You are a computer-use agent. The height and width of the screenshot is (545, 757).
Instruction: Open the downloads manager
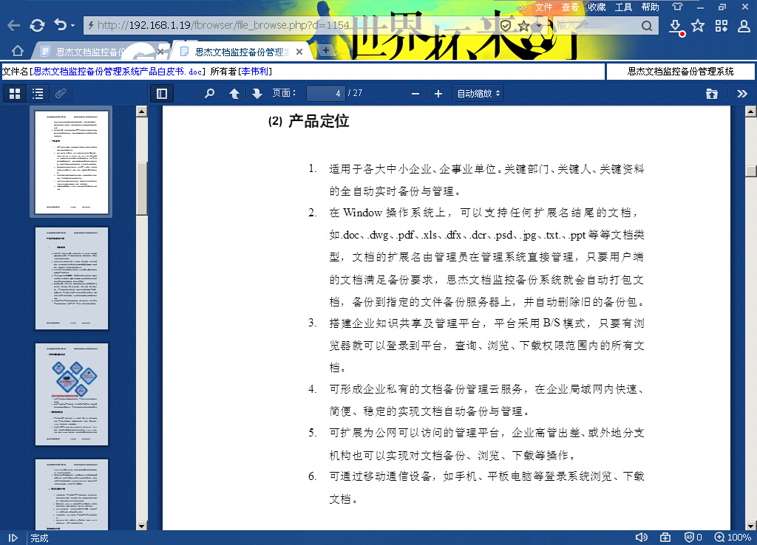coord(676,27)
